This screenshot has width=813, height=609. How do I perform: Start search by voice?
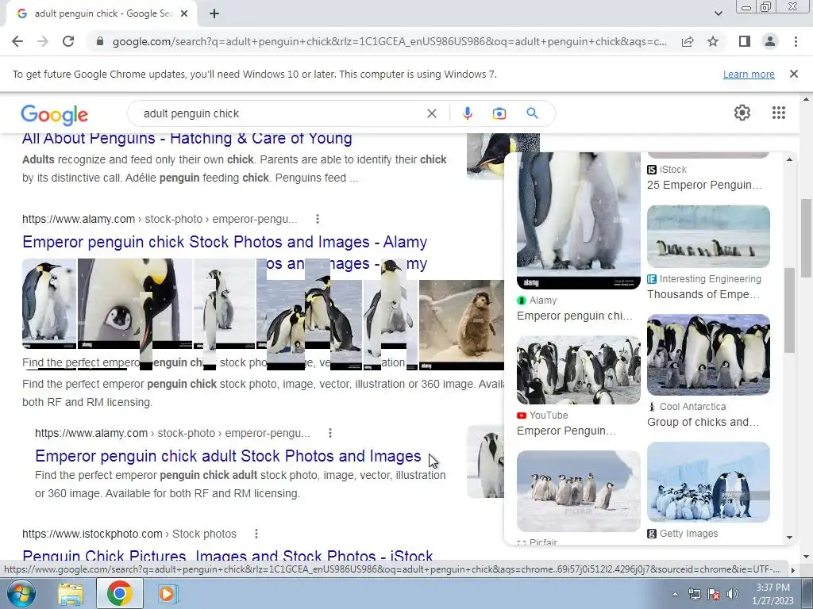tap(467, 113)
